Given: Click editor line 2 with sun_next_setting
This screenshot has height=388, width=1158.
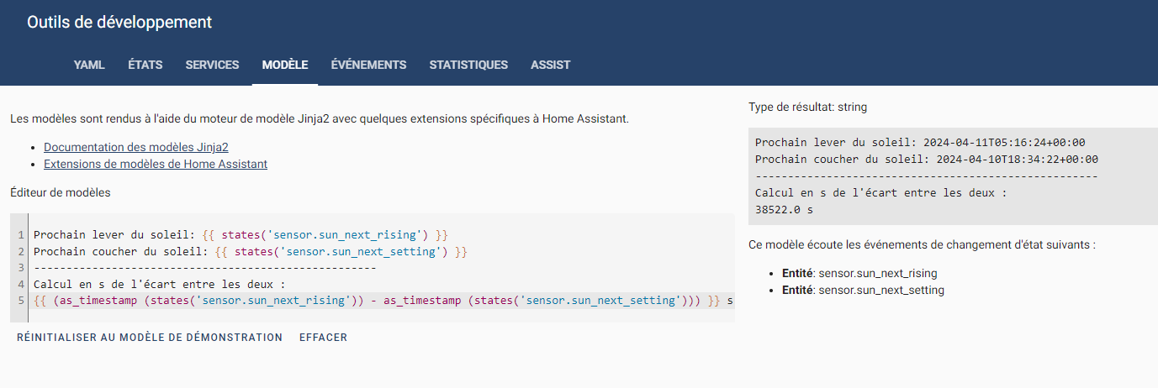Looking at the screenshot, I should [x=251, y=251].
